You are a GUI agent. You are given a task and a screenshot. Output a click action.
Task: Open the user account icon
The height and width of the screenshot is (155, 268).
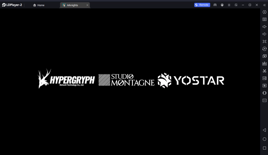pos(222,5)
